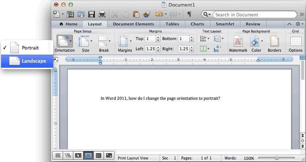
Task: Click the Next Page double-arrow button
Action: [x=303, y=146]
